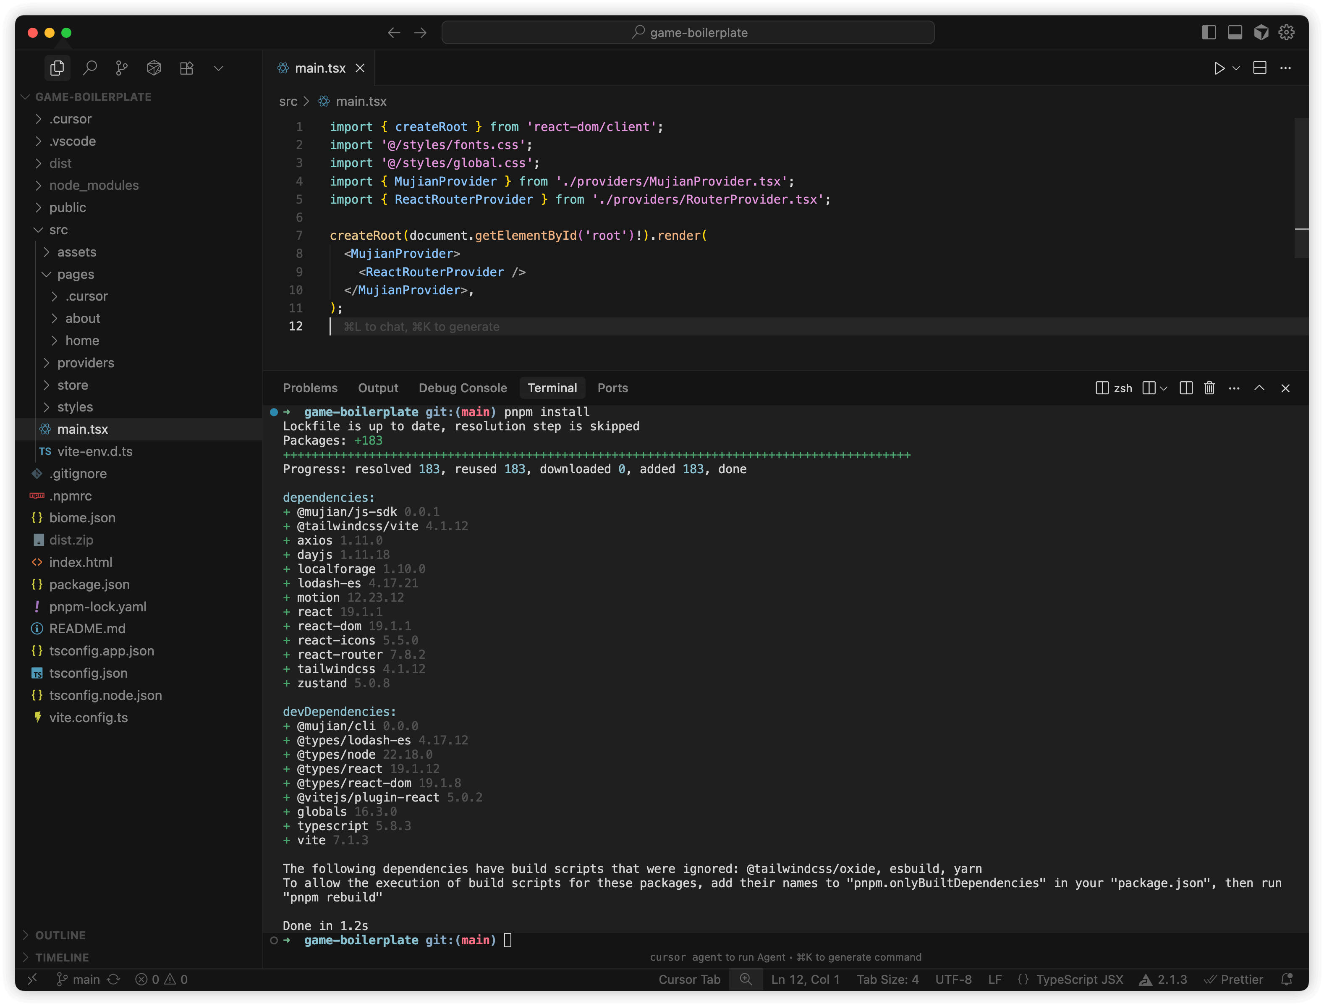The image size is (1324, 1006).
Task: Click TypeScript JSX language mode
Action: (1079, 979)
